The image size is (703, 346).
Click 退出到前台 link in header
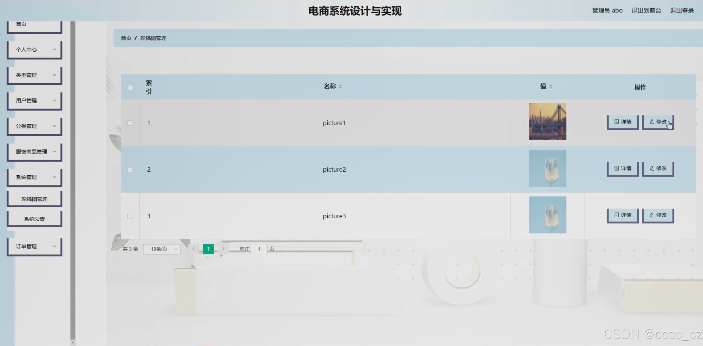pos(646,11)
